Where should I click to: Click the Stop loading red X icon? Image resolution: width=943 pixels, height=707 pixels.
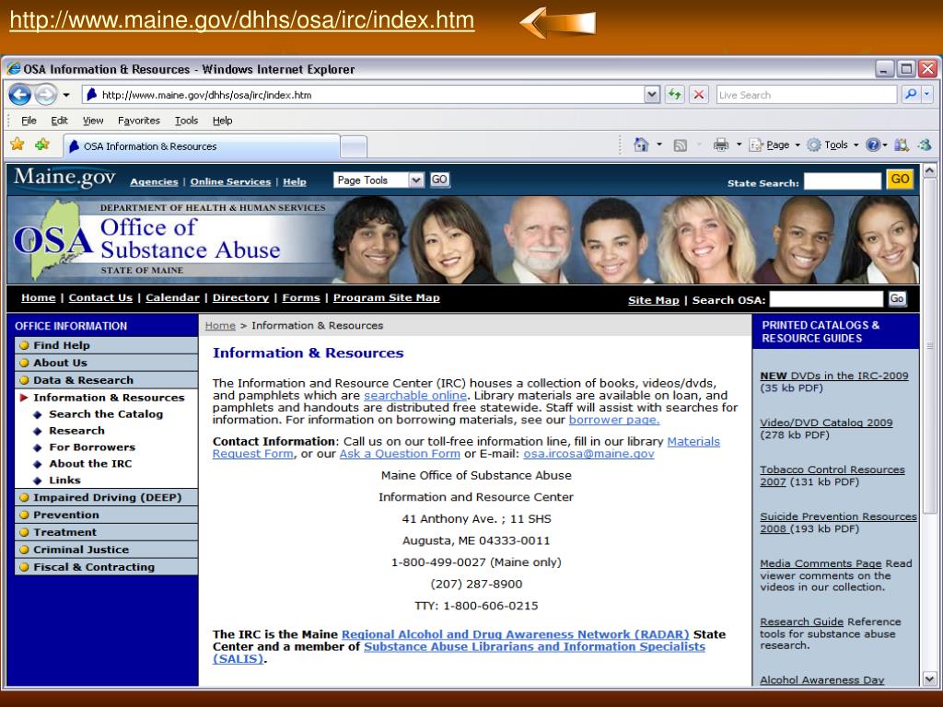click(x=698, y=95)
